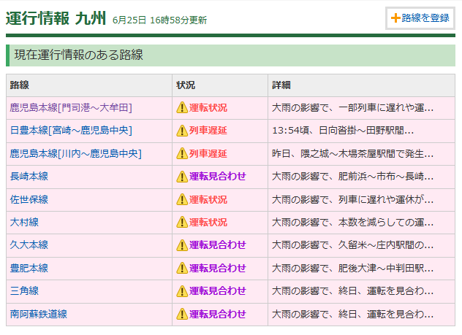Click detail text 大雨の影響で、肥前浜～市布～長崎…
This screenshot has width=462, height=335.
click(352, 177)
